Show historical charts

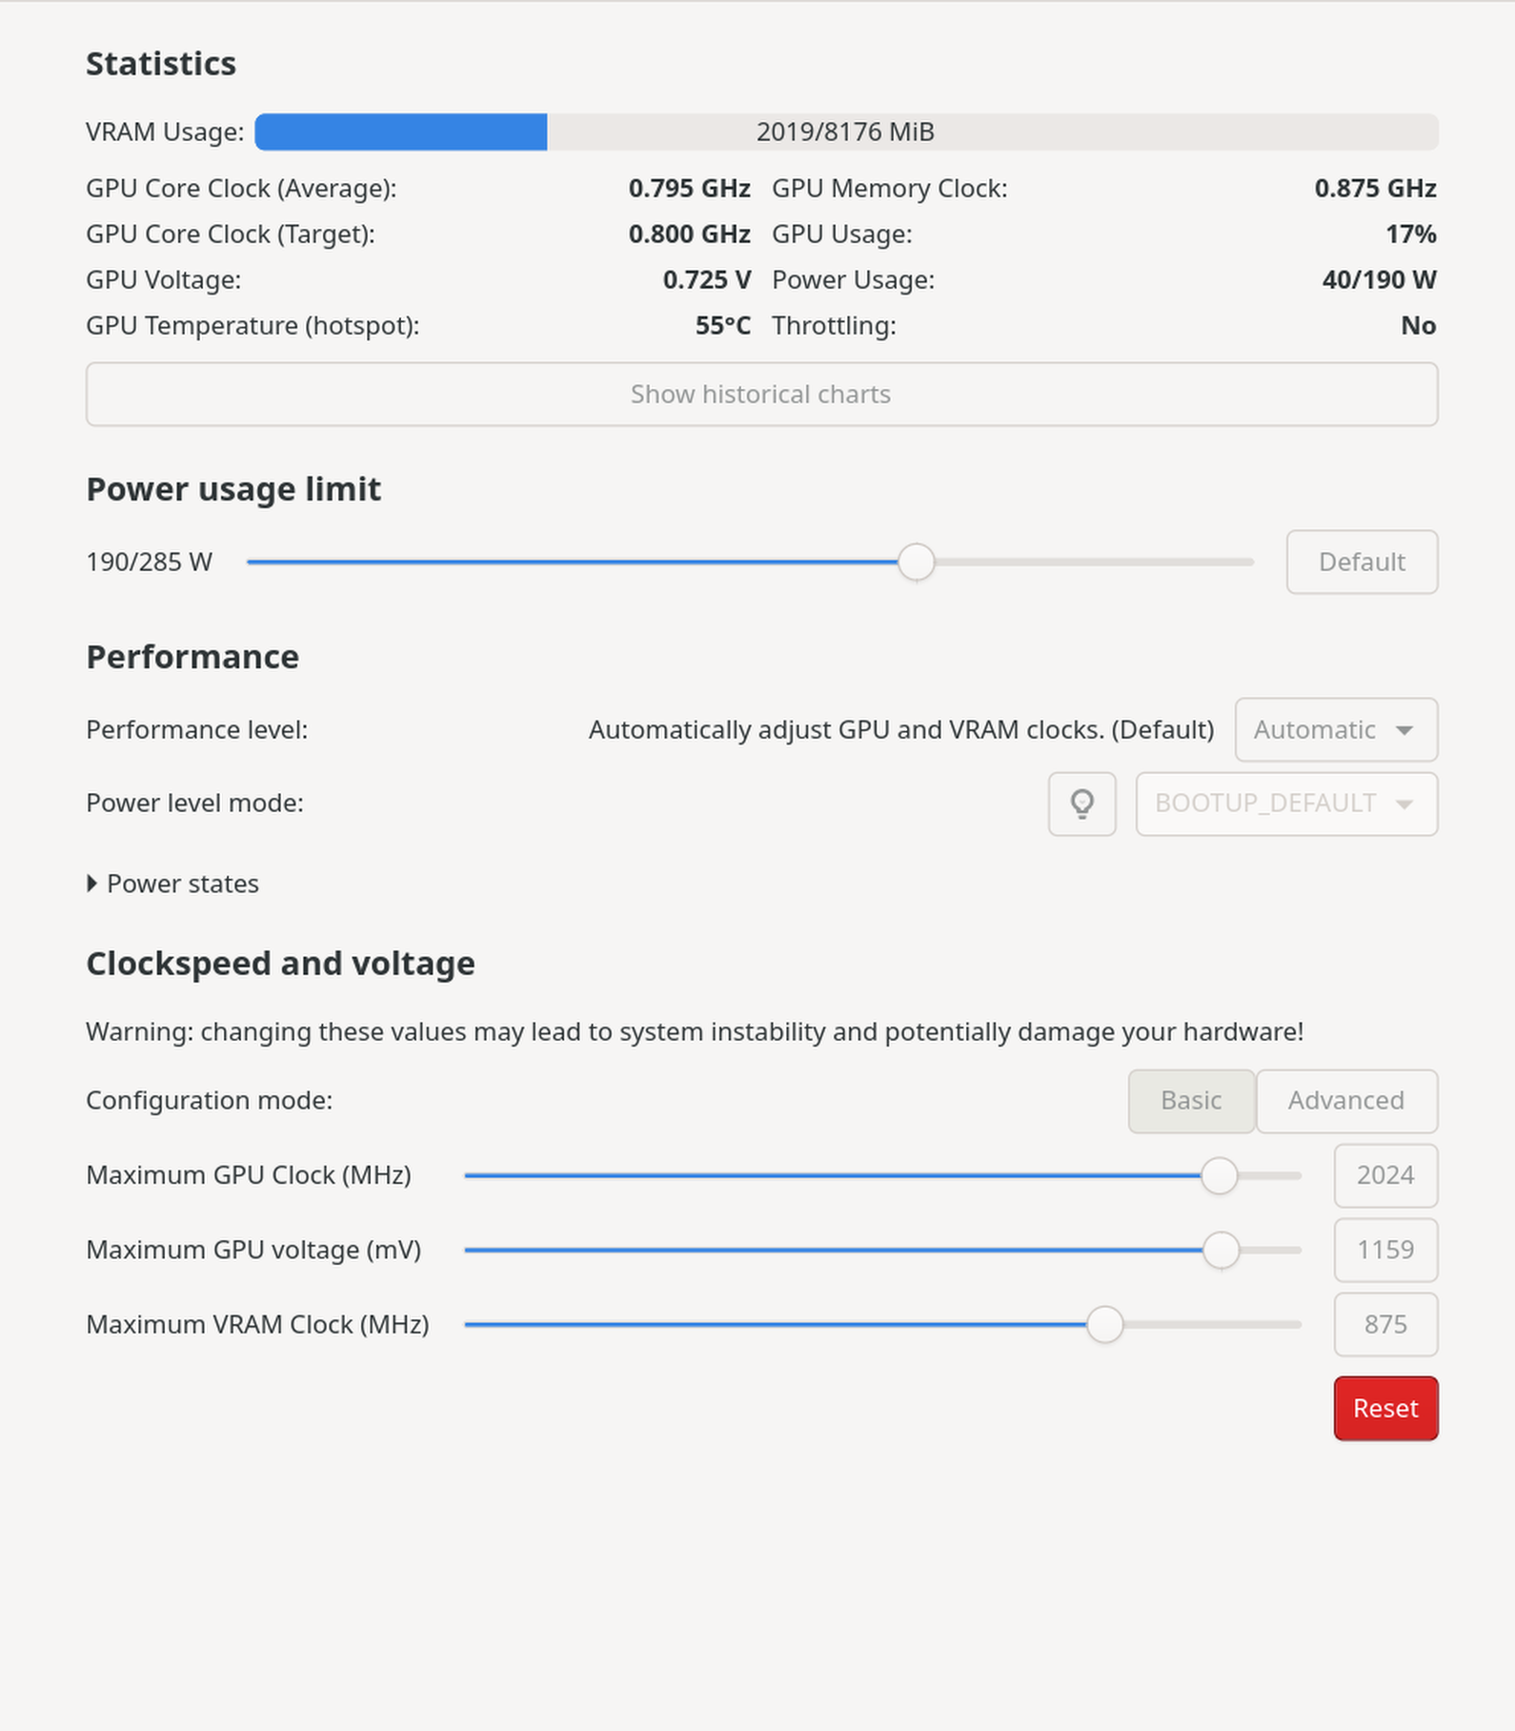coord(761,395)
